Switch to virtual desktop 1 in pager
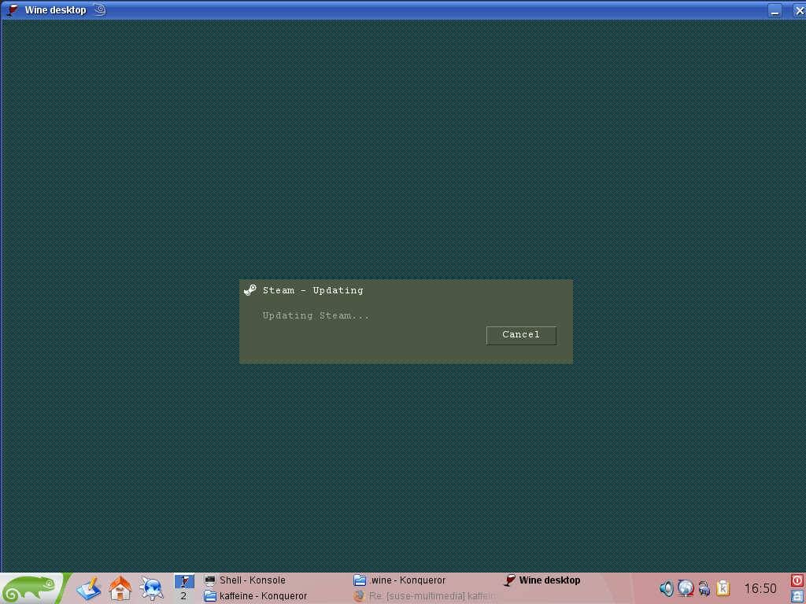Viewport: 806px width, 604px height. point(184,581)
